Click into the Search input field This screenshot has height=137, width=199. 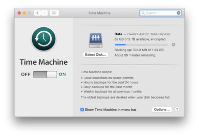pyautogui.click(x=161, y=13)
